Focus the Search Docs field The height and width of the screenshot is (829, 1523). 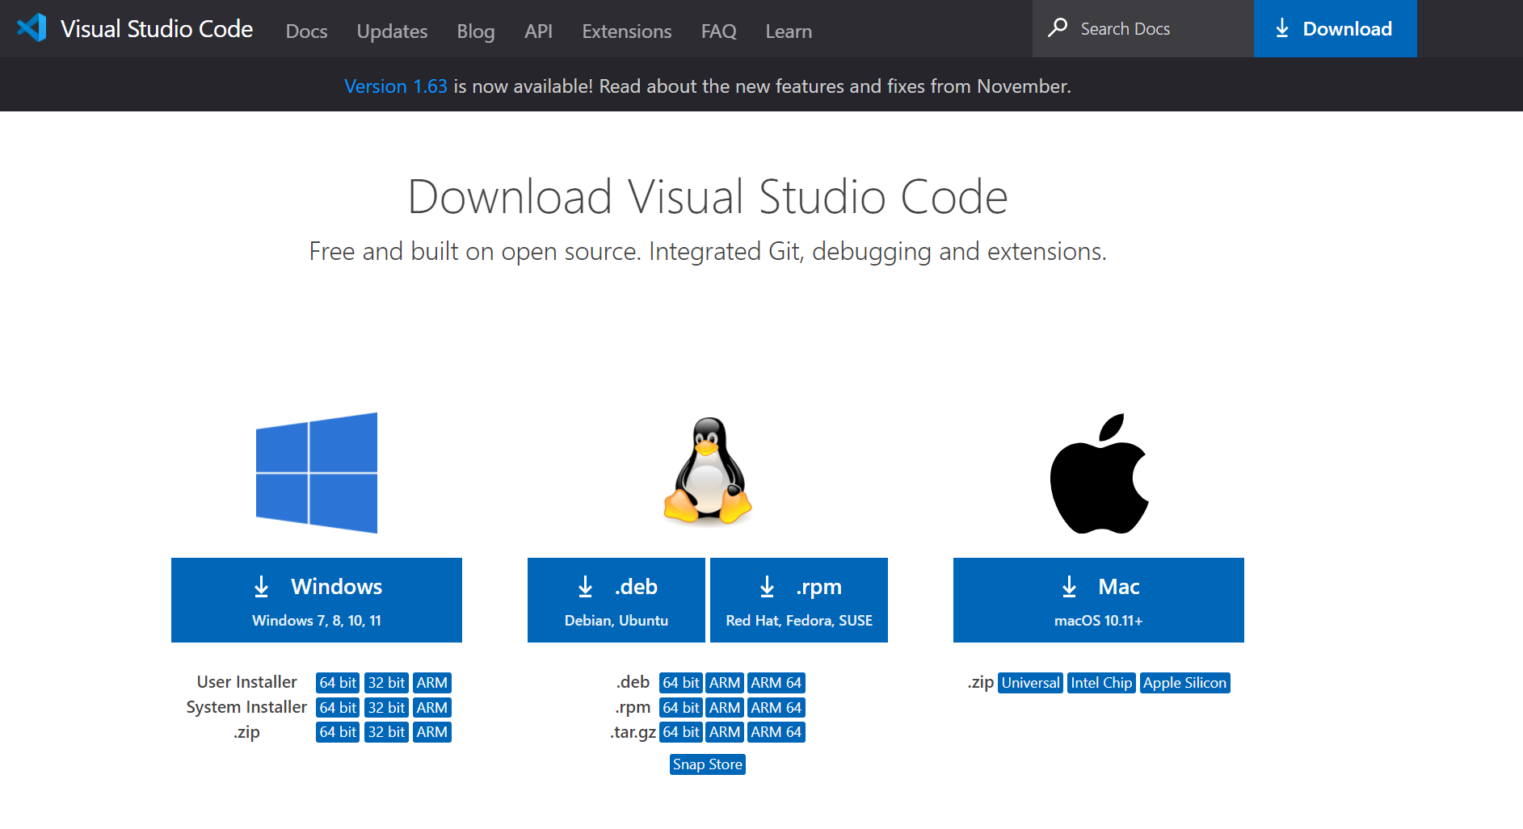(x=1143, y=28)
